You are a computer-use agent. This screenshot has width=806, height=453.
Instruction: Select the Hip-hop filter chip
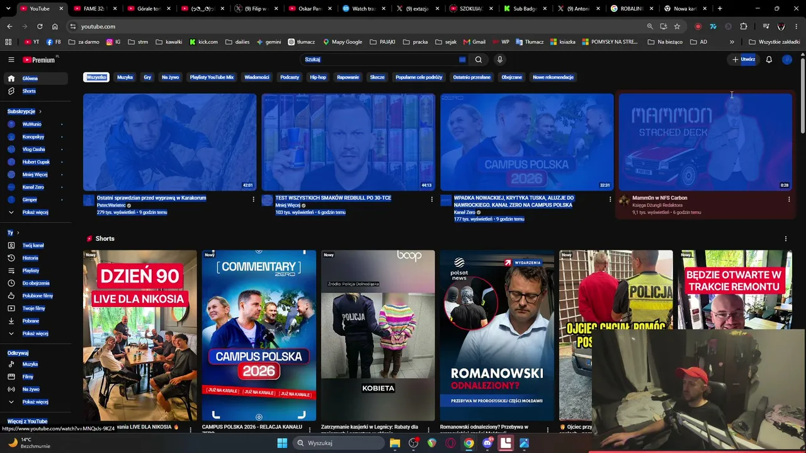tap(318, 77)
